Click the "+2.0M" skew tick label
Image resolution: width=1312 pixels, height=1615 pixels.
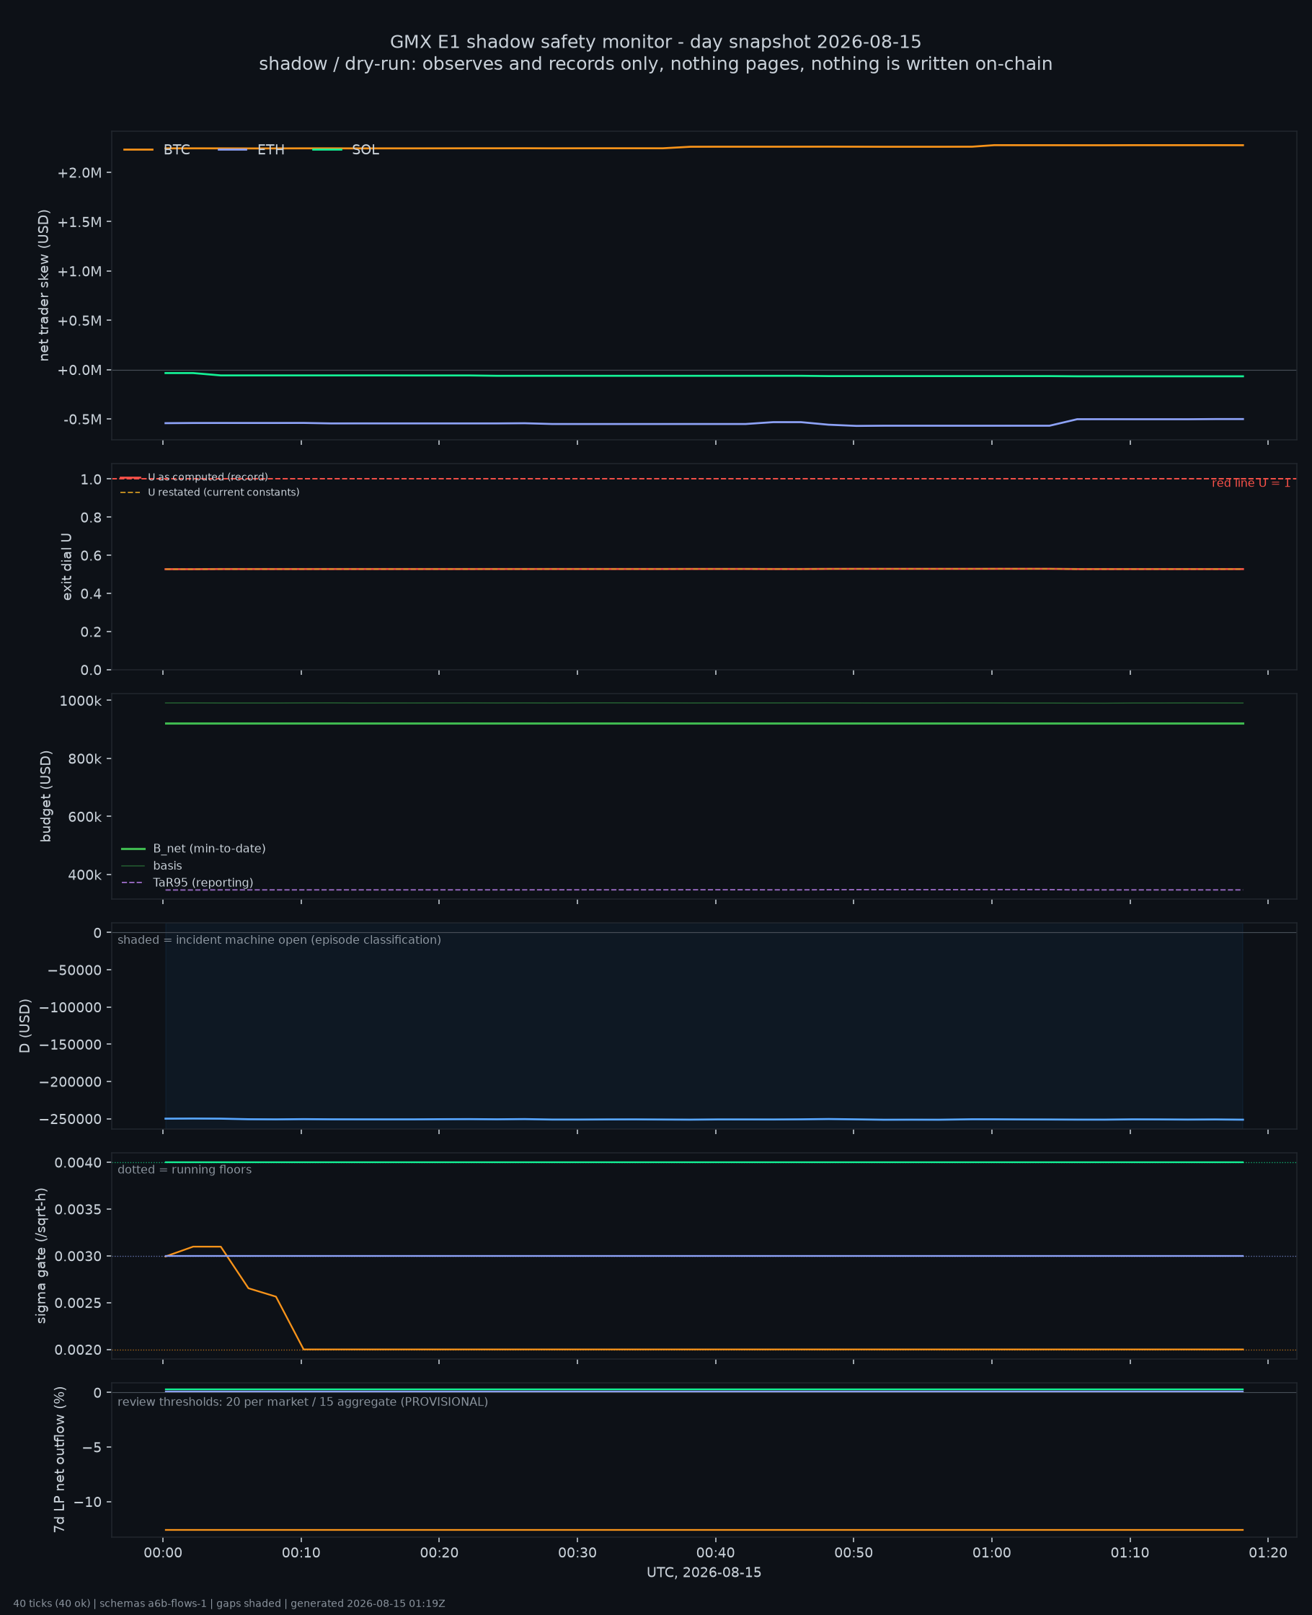[79, 173]
